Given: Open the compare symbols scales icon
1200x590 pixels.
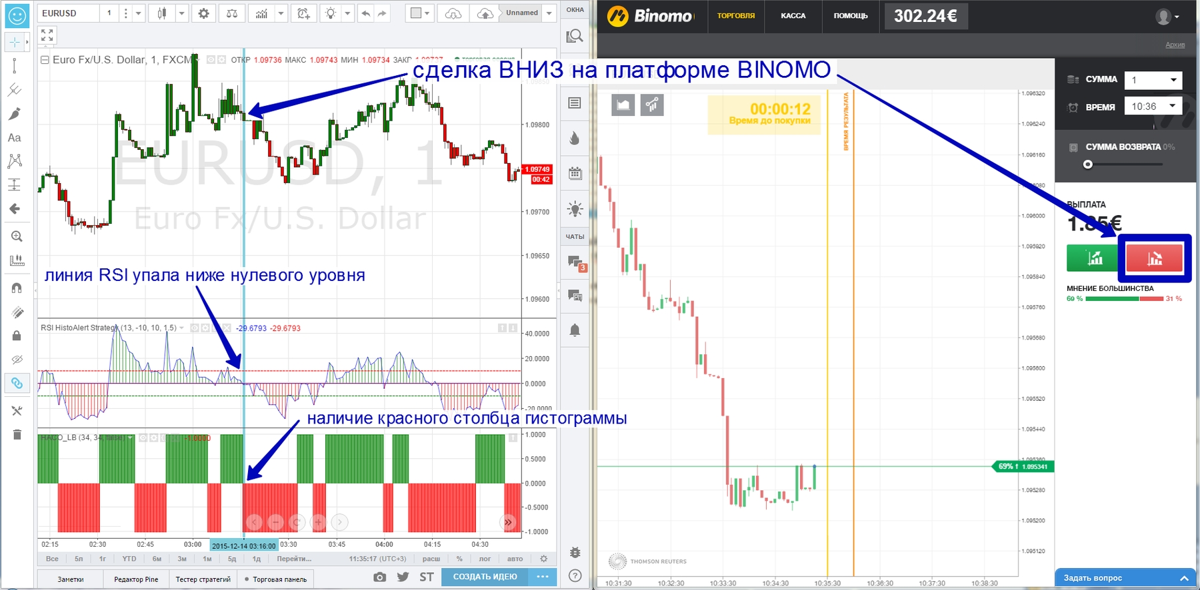Looking at the screenshot, I should [232, 13].
